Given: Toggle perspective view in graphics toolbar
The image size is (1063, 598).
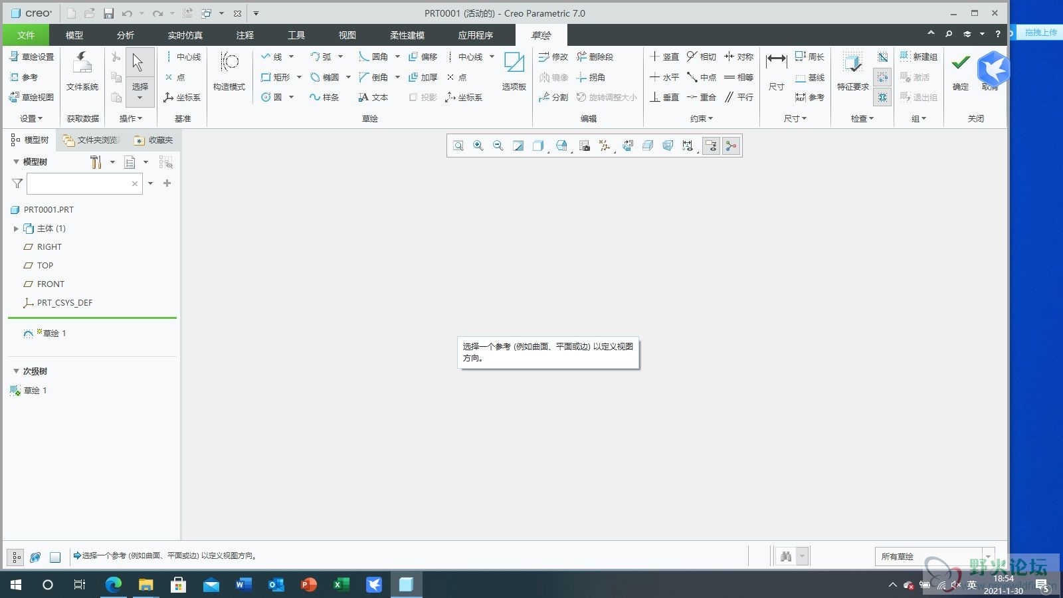Looking at the screenshot, I should pos(668,146).
